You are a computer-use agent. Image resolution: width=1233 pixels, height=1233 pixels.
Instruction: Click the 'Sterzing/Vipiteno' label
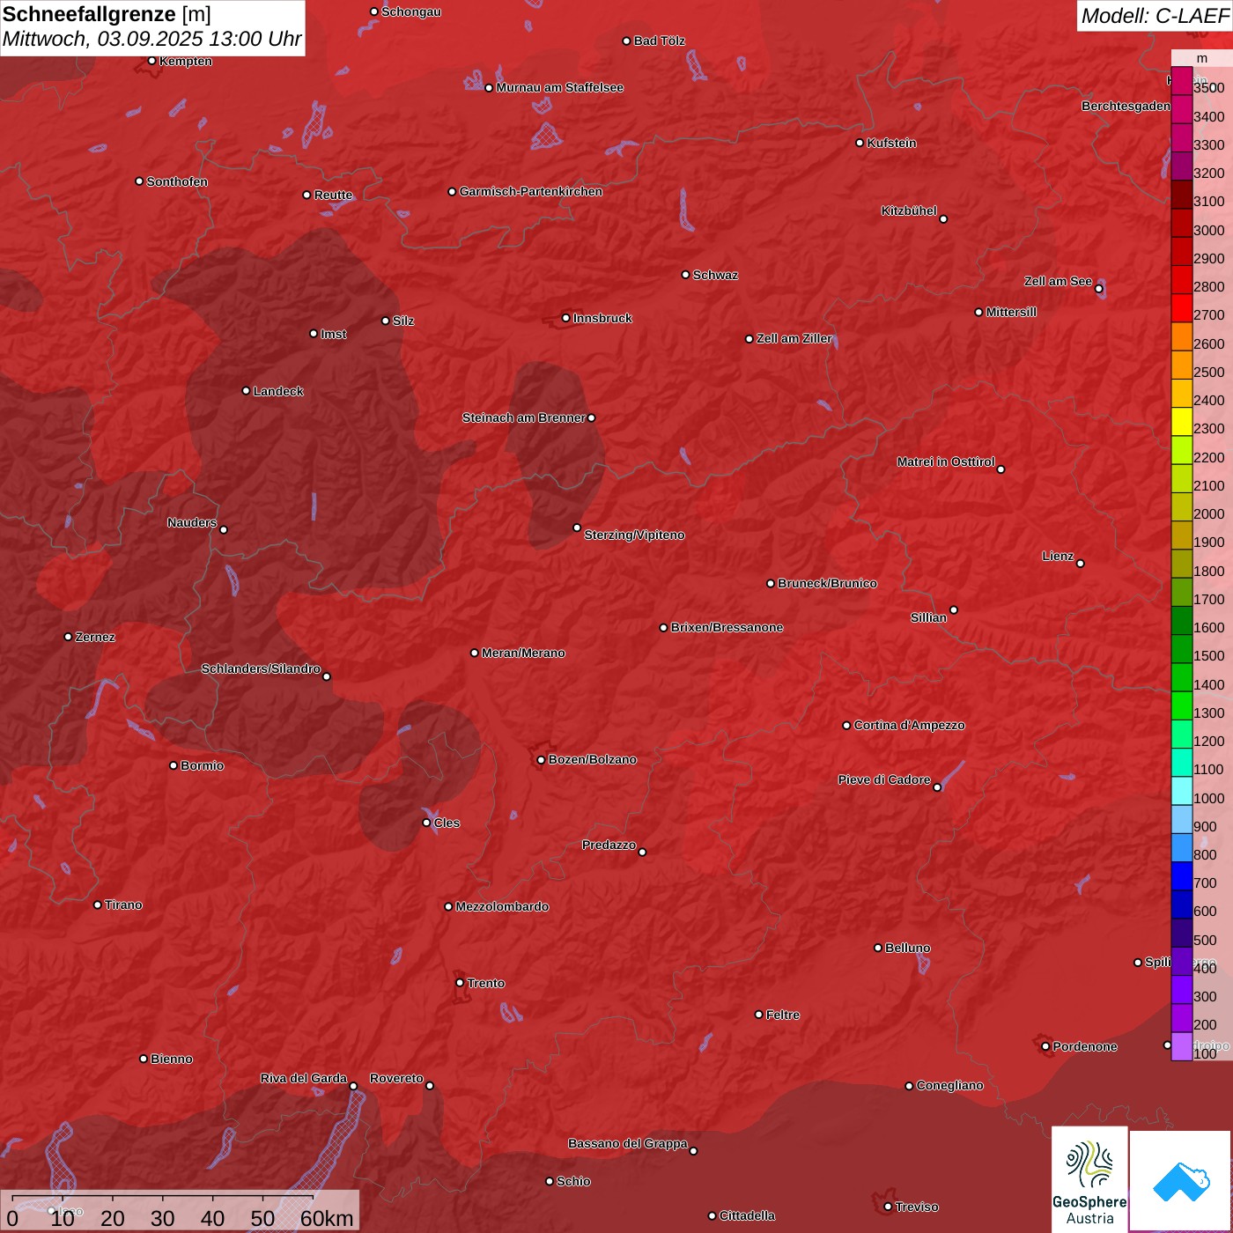coord(634,535)
